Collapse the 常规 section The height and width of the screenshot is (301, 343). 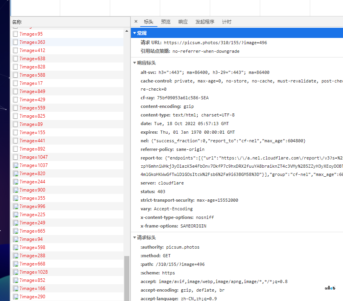(135, 33)
